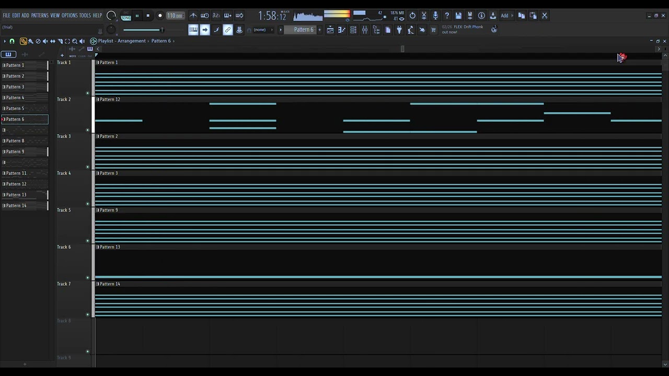Select the Playback speaker tool in playlist
The height and width of the screenshot is (376, 669).
(x=82, y=41)
